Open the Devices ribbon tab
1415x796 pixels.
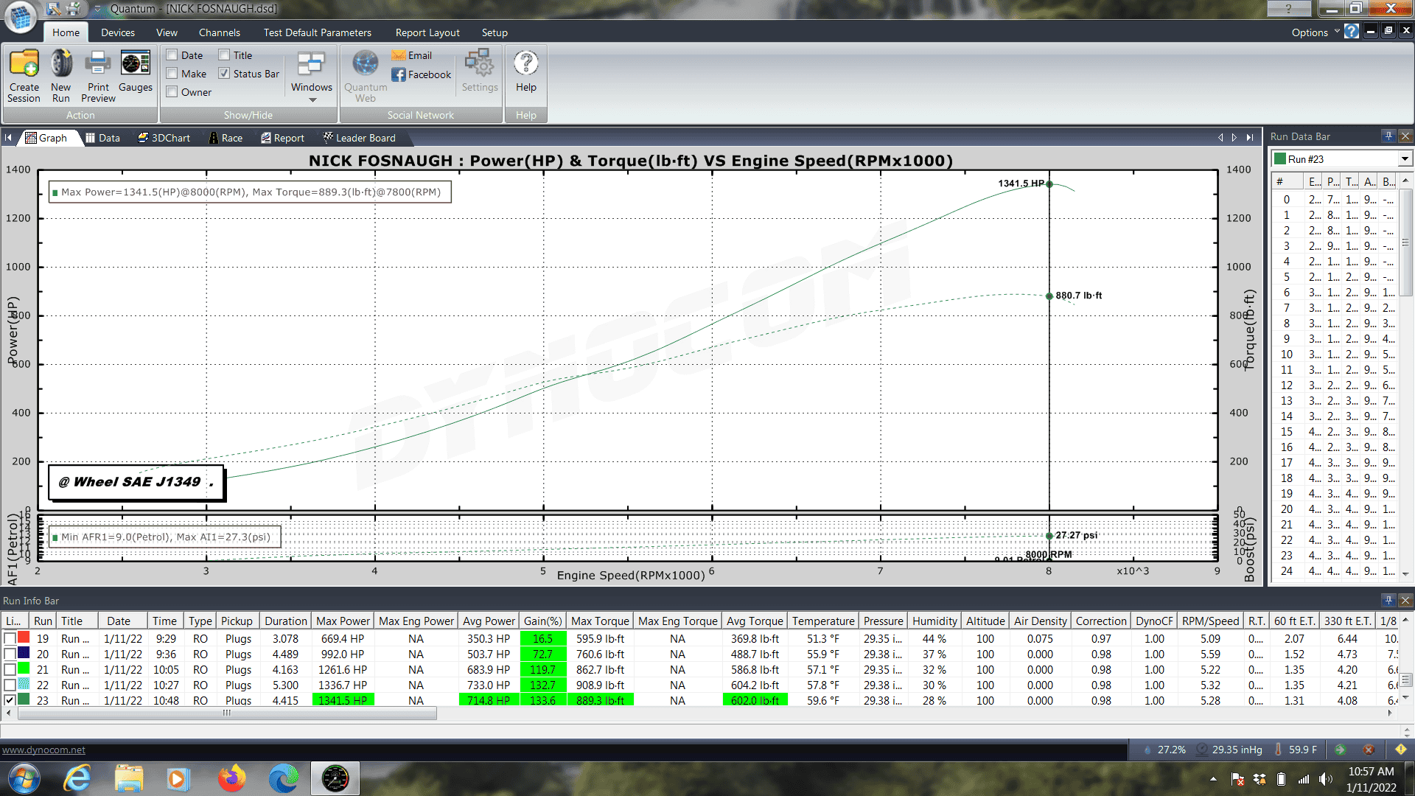[x=118, y=32]
